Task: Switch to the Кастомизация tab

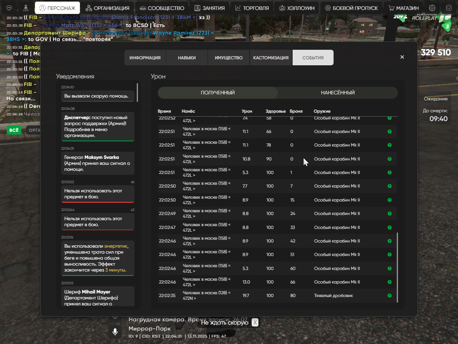Action: (x=271, y=58)
